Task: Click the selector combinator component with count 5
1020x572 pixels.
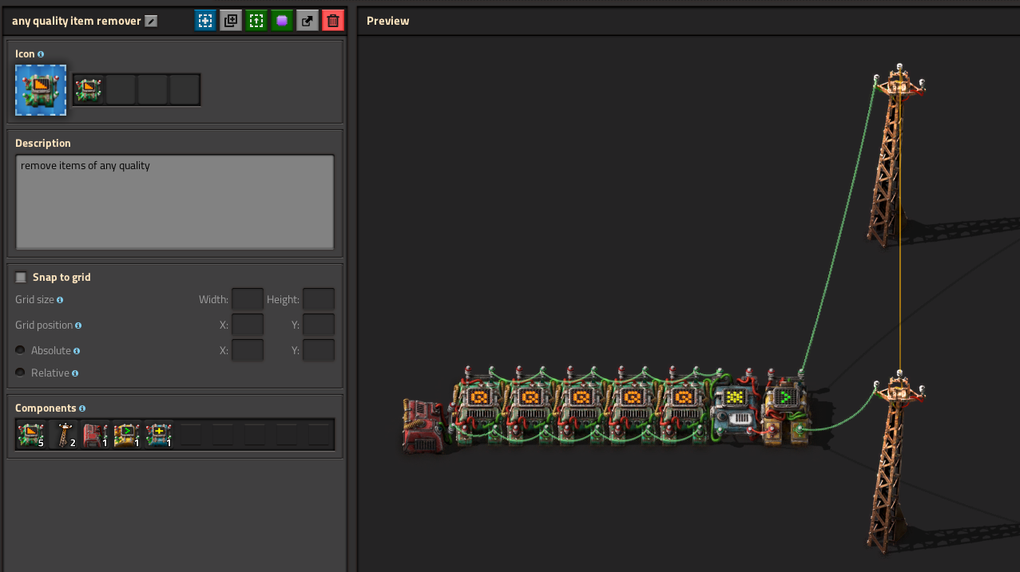Action: tap(31, 435)
